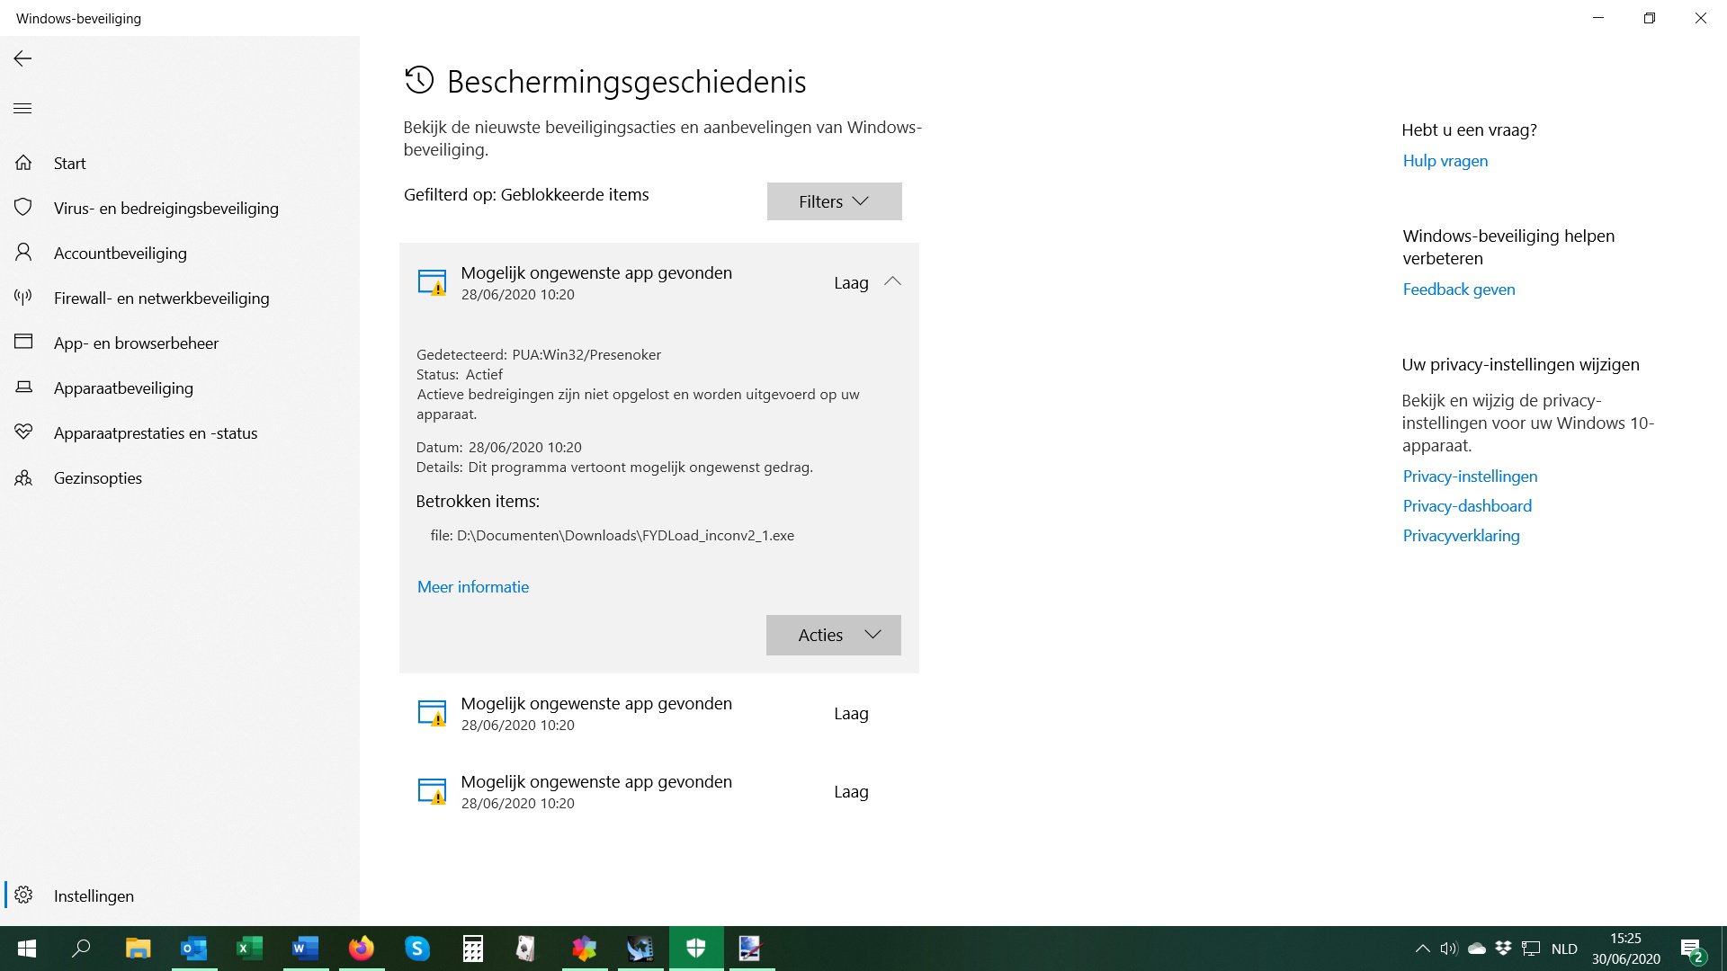Viewport: 1727px width, 971px height.
Task: Open Virus- en bedreigingsbeveiliging shield icon
Action: pos(23,208)
